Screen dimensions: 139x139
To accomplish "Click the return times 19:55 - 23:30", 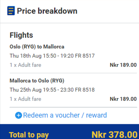I will [58, 90].
